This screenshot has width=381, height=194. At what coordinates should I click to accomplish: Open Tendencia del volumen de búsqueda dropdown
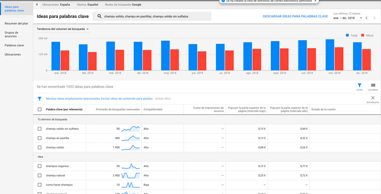(63, 29)
